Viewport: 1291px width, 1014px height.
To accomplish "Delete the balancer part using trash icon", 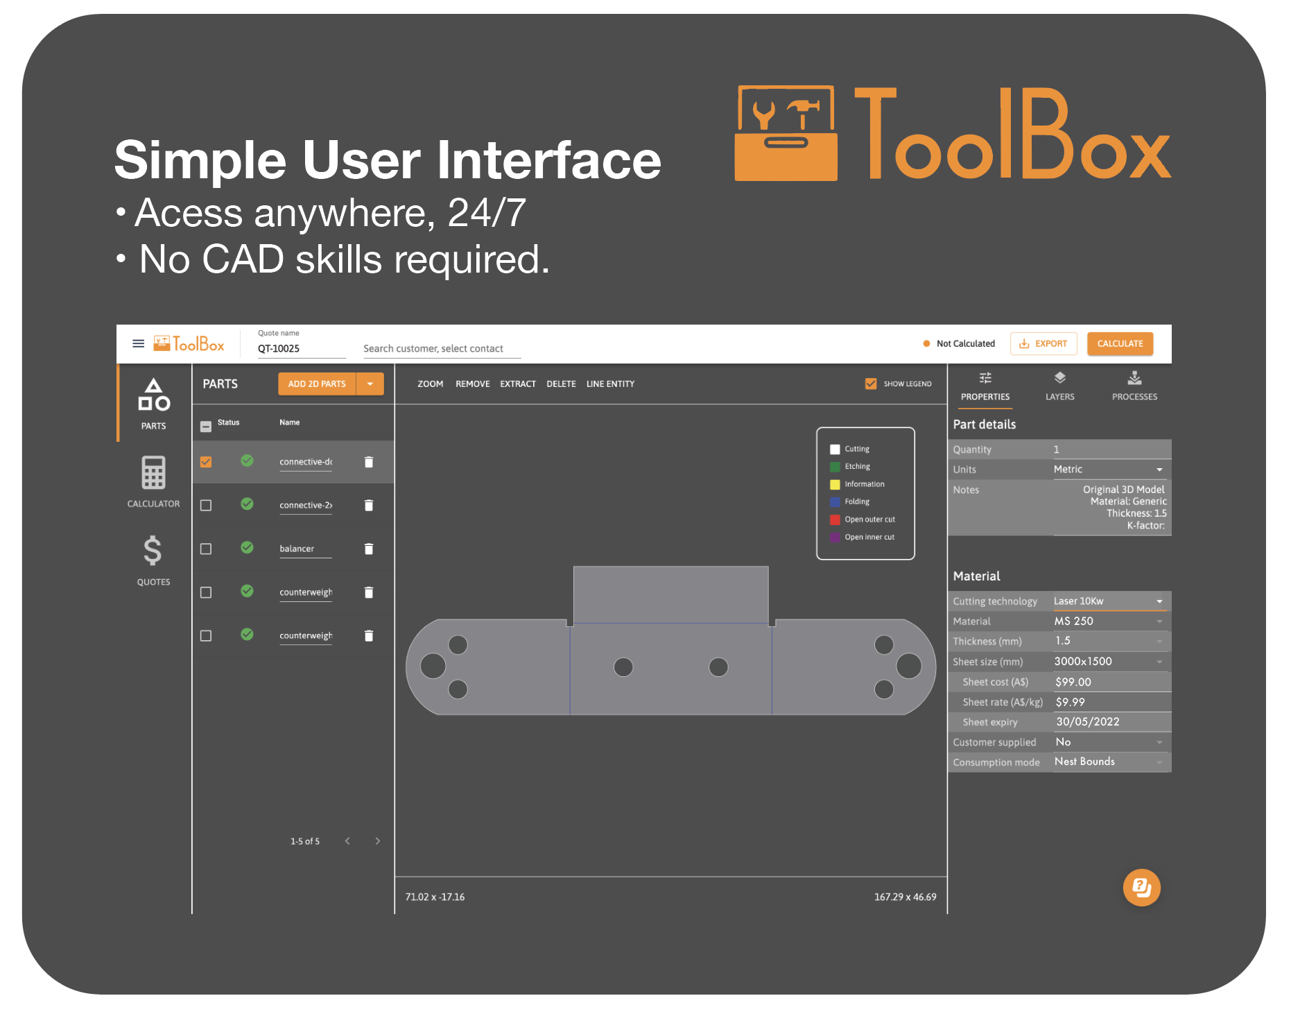I will click(x=368, y=549).
